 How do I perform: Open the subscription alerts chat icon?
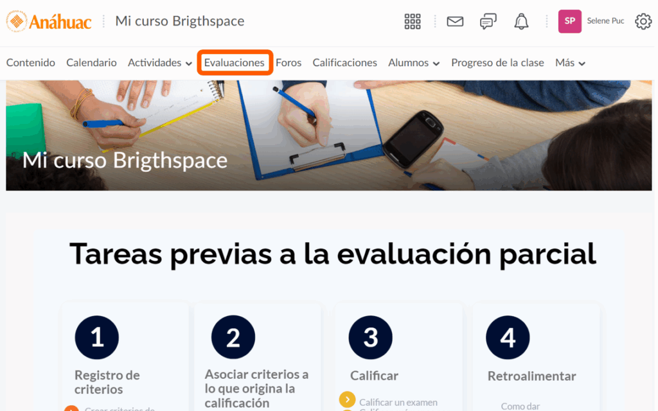(x=488, y=21)
